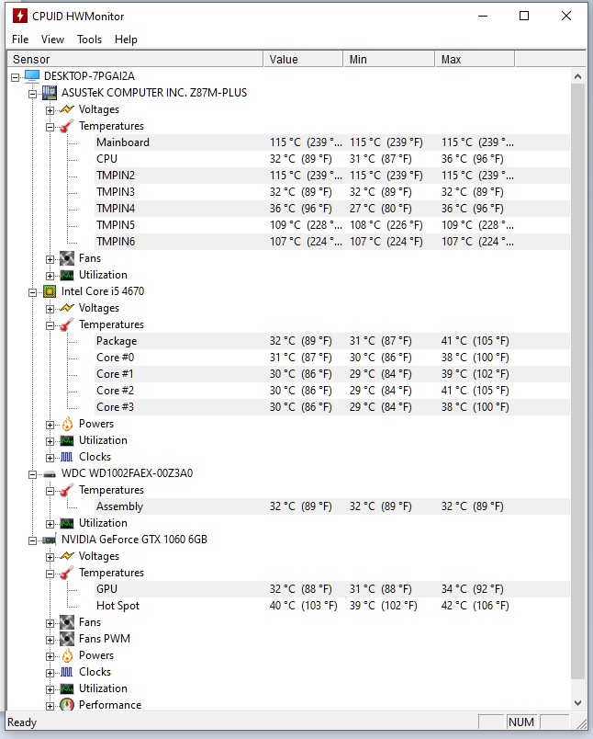Select the Core #2 temperature row
The width and height of the screenshot is (593, 739).
click(x=331, y=391)
